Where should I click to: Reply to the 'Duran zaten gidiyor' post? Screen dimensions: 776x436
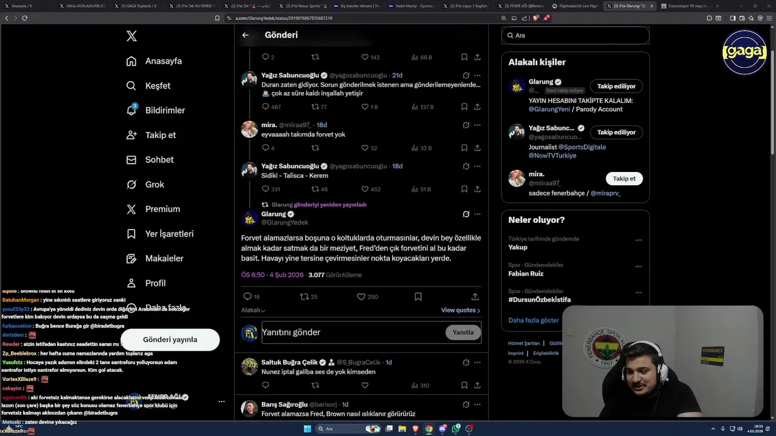(266, 107)
